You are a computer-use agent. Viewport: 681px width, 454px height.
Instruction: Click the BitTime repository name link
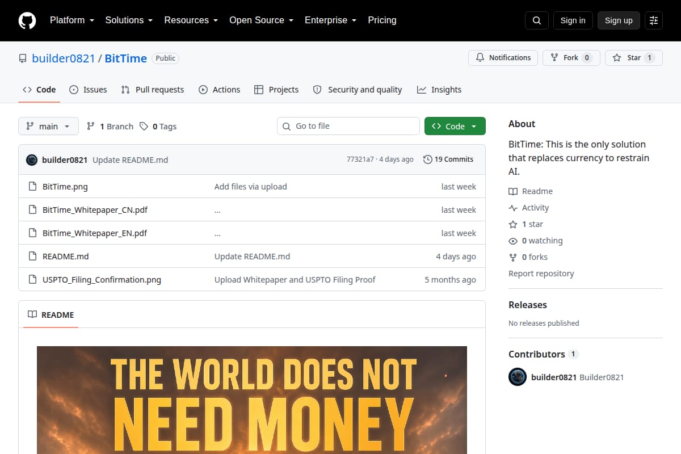click(126, 58)
